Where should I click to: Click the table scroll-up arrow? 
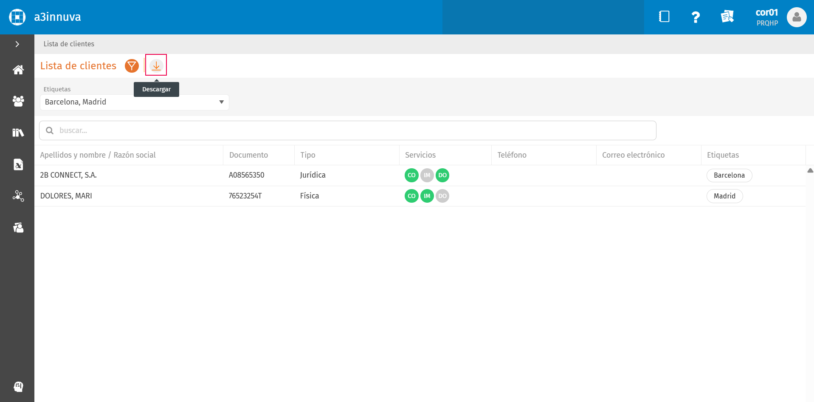click(x=810, y=170)
